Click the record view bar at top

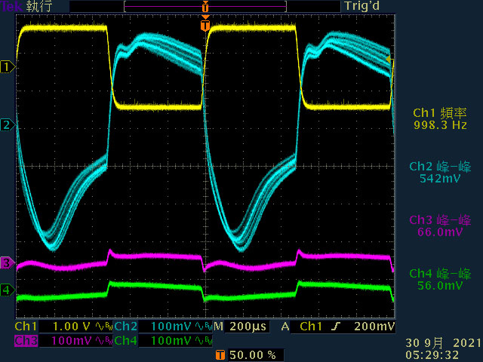click(205, 6)
